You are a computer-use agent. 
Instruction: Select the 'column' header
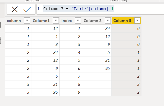(x=18, y=20)
